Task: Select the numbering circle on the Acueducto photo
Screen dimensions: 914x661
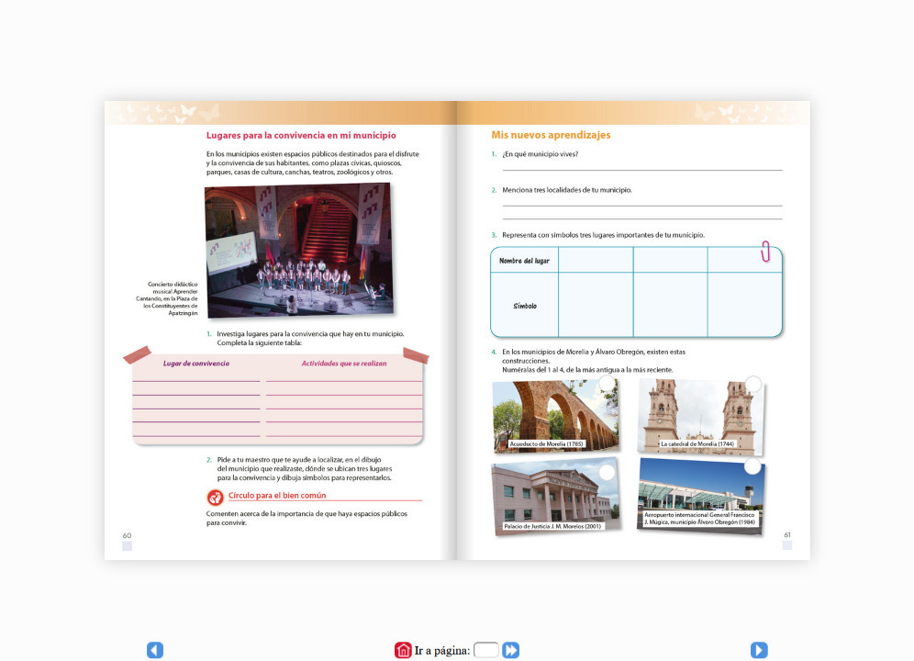Action: point(607,383)
